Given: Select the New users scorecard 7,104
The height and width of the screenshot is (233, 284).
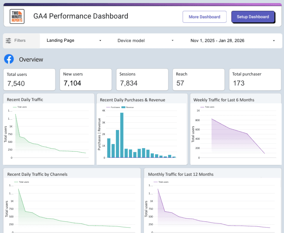Looking at the screenshot, I should coord(86,79).
